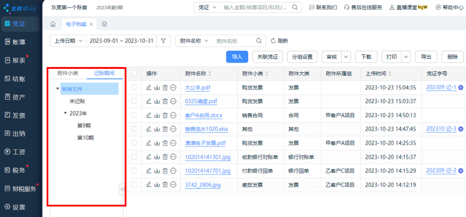Open 财税服务 in sidebar

tap(20, 188)
